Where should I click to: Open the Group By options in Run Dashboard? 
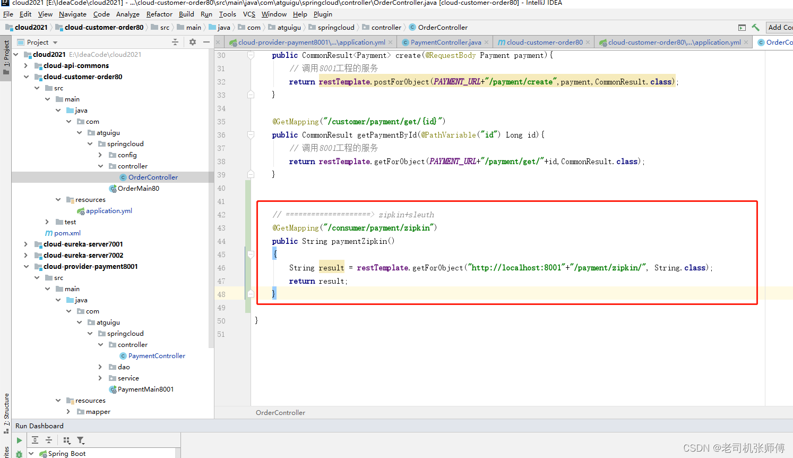(67, 440)
